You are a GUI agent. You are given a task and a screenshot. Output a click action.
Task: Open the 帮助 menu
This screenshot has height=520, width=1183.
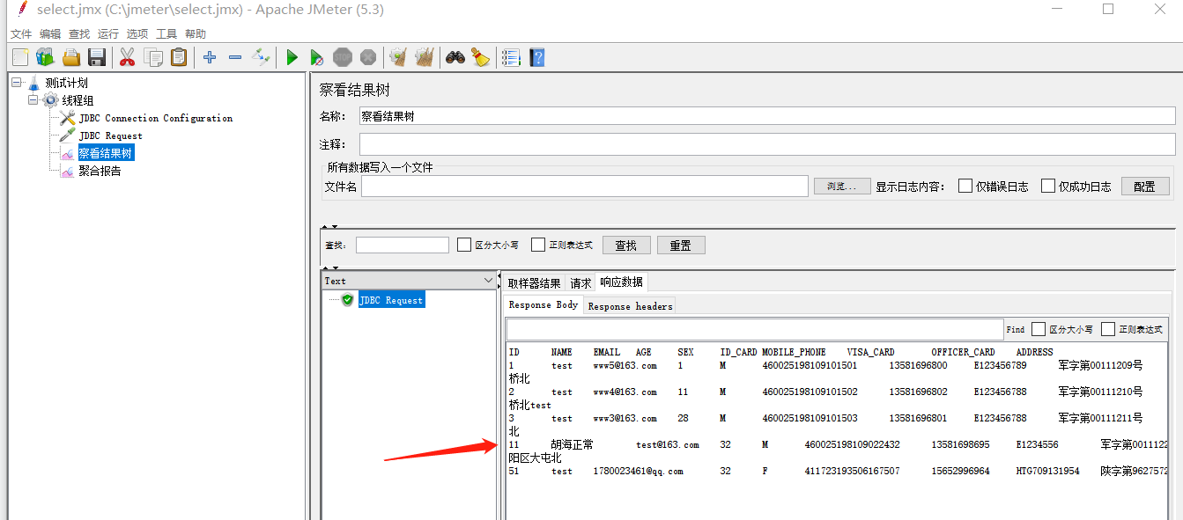pos(196,33)
